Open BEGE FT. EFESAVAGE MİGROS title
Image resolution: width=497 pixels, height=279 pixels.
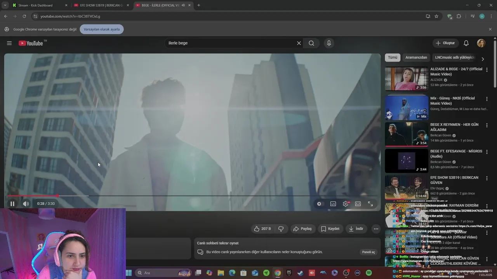(x=456, y=153)
